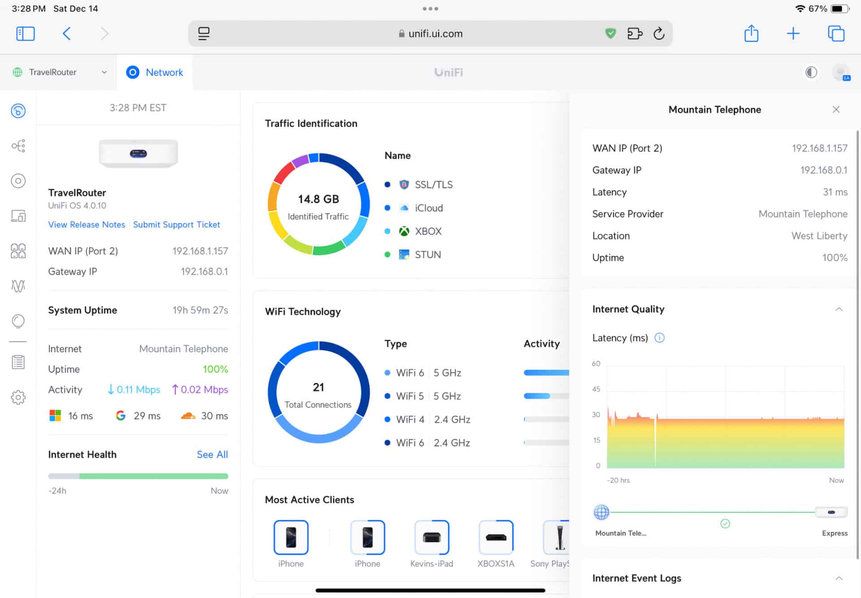Collapse the Internet Event Logs section
This screenshot has width=861, height=598.
point(839,578)
